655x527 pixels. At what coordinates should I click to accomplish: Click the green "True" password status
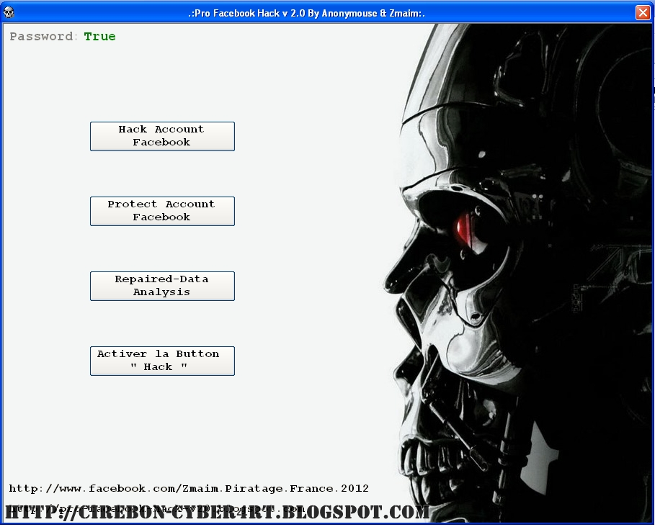point(100,36)
